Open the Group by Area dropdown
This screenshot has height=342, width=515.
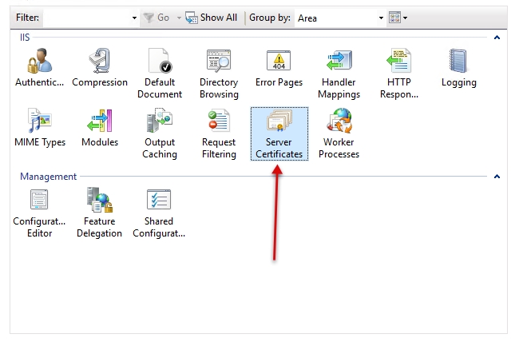click(381, 18)
